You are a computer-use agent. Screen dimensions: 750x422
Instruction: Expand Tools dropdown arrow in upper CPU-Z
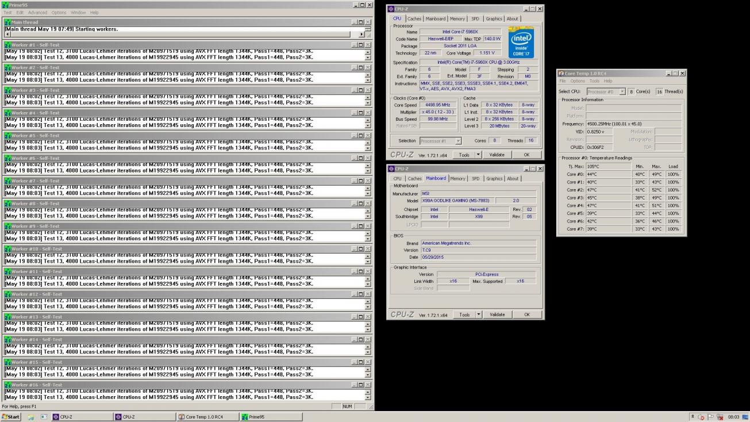point(478,155)
